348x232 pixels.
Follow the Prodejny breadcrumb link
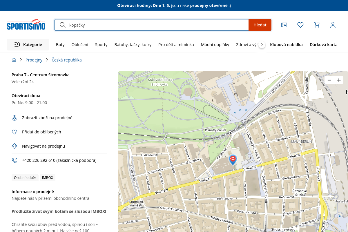coord(34,60)
